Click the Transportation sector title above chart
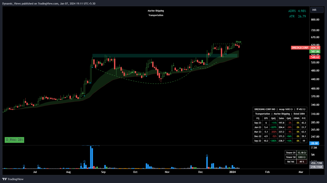This screenshot has height=183, width=327. tap(156, 16)
